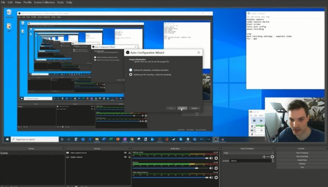Enable Studio Mode in Controls
Viewport: 328px width, 187px height.
pos(302,160)
